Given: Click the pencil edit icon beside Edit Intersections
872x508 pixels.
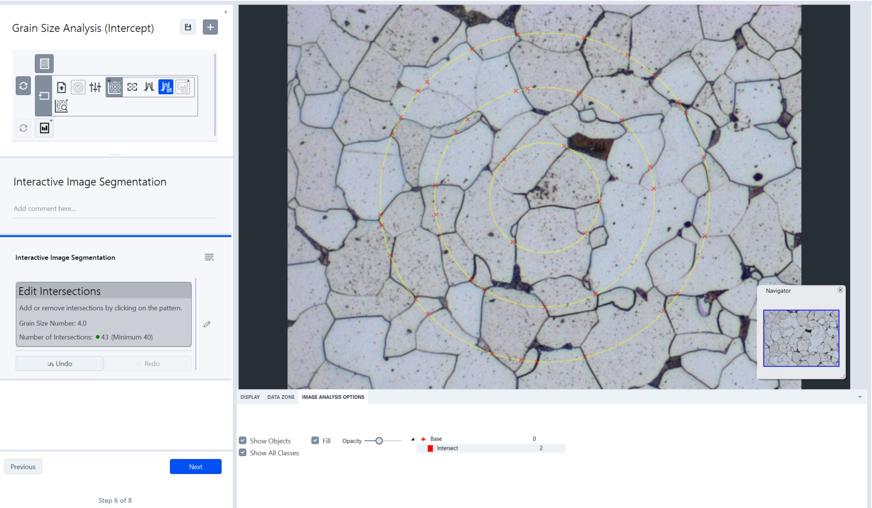Looking at the screenshot, I should pyautogui.click(x=207, y=324).
